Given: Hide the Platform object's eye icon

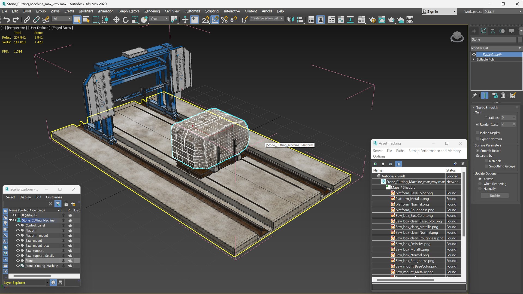Looking at the screenshot, I should [x=18, y=230].
